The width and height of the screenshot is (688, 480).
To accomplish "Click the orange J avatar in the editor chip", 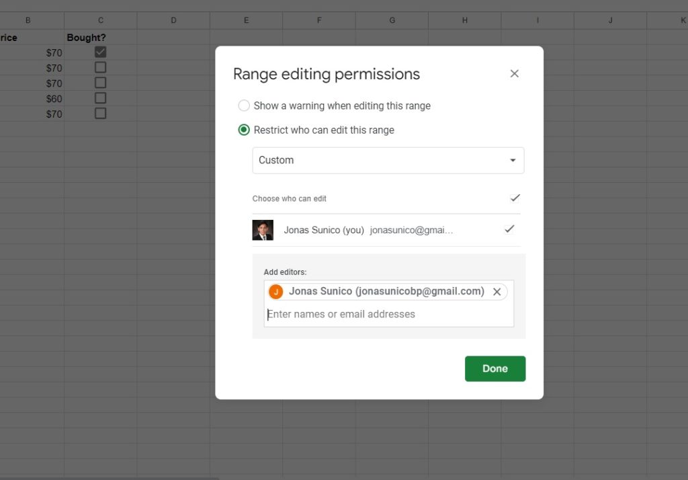I will pos(275,292).
